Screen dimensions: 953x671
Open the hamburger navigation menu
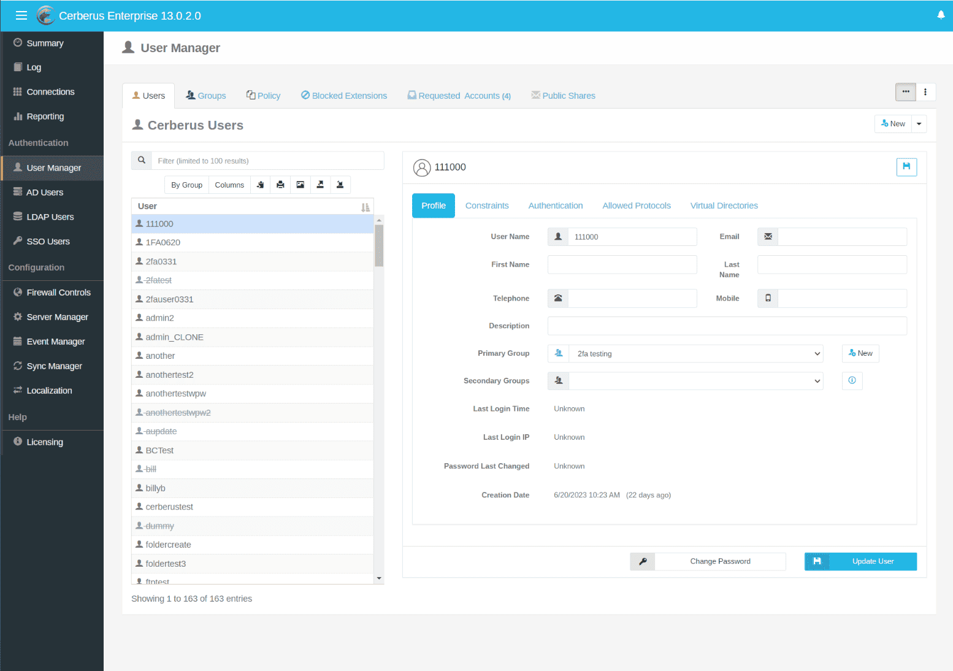[x=21, y=16]
